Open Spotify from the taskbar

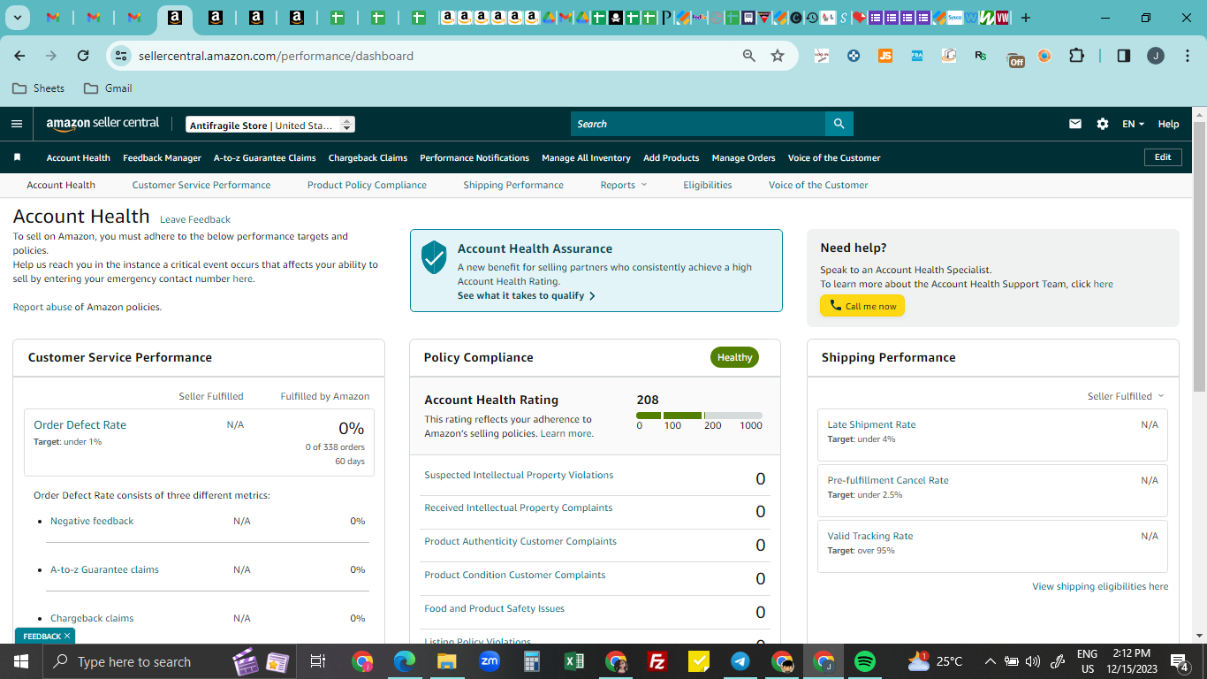point(865,661)
